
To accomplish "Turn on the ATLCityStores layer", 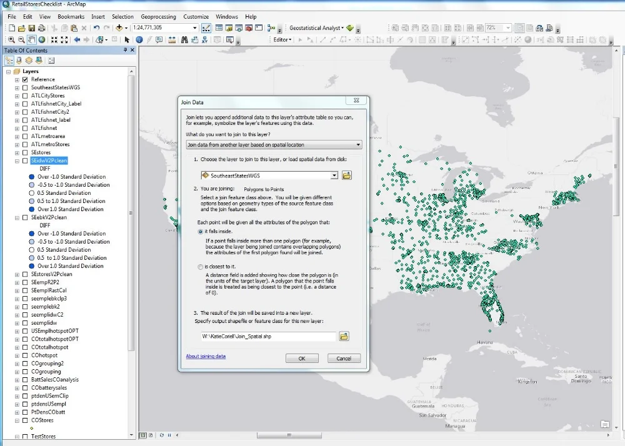I will click(x=25, y=96).
